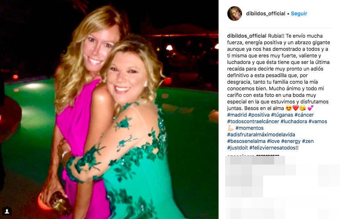Open the #vamos hashtag
Image resolution: width=341 pixels, height=219 pixels.
coord(318,121)
